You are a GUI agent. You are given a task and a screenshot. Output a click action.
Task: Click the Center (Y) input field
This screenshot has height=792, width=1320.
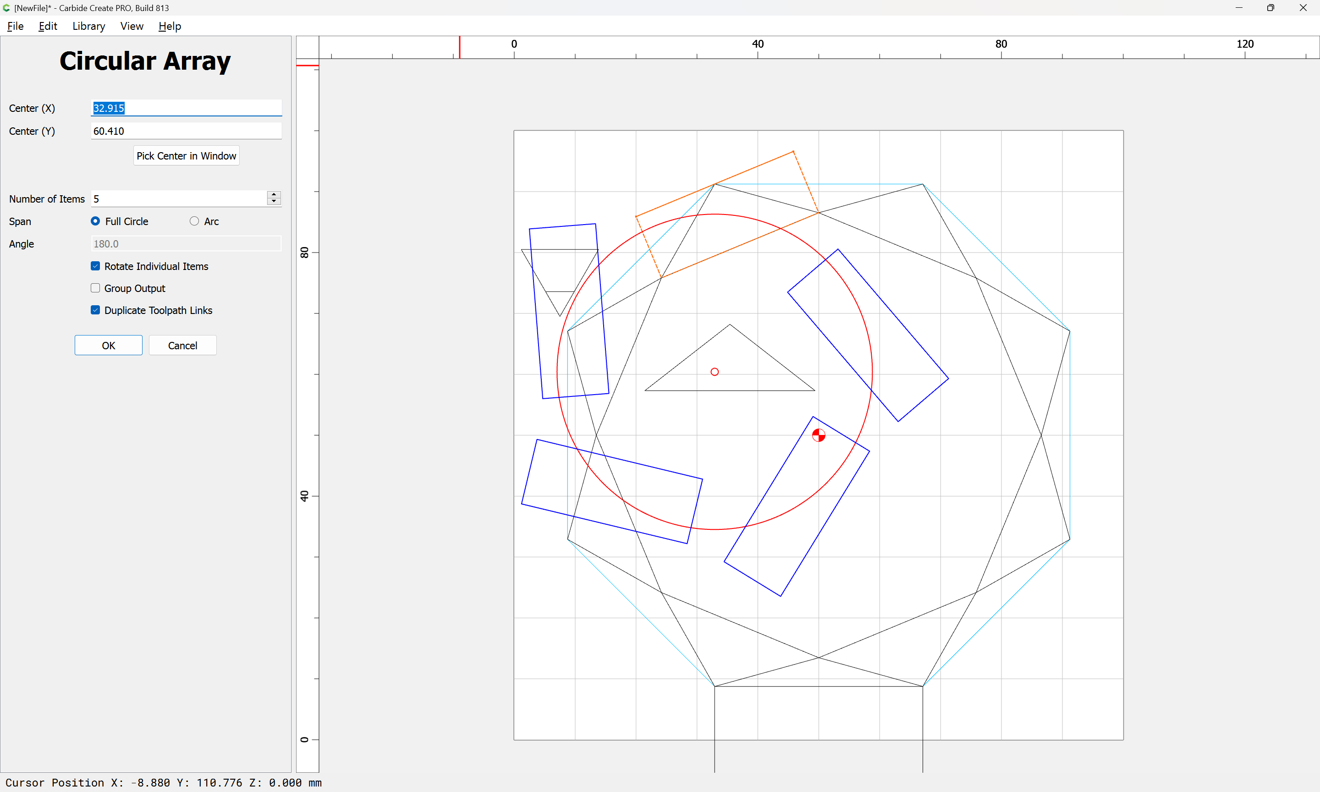[186, 131]
